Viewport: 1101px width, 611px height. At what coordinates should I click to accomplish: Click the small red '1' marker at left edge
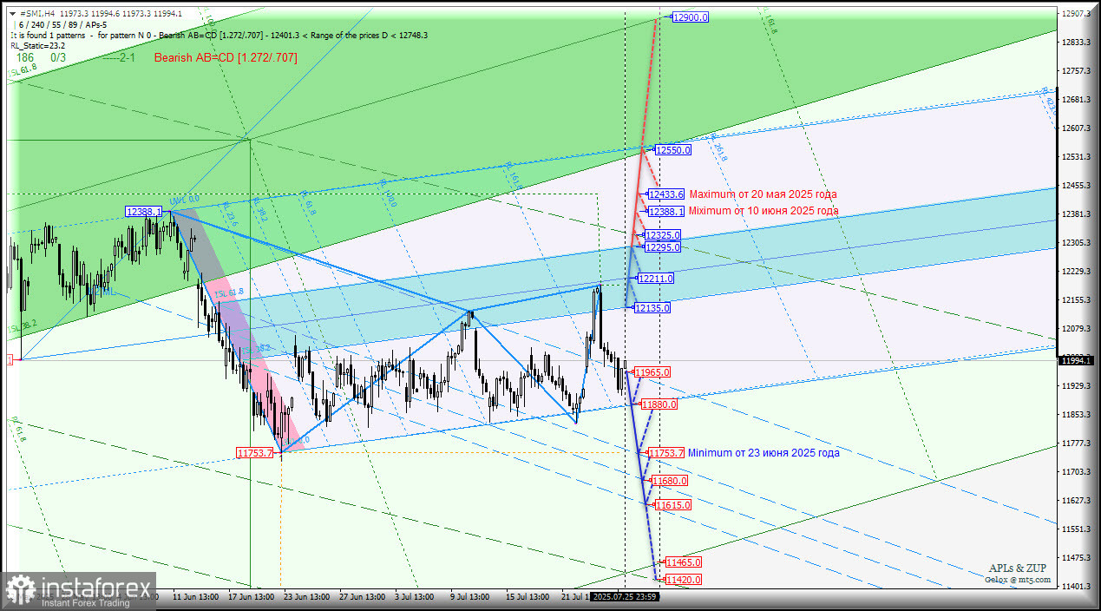coord(10,359)
